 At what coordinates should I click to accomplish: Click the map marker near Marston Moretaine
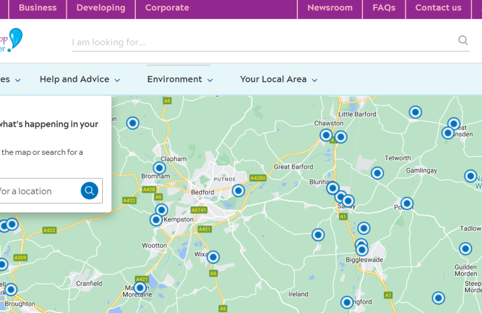pyautogui.click(x=140, y=287)
